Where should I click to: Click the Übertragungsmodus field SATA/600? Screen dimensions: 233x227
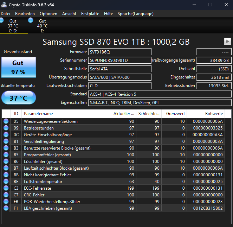click(120, 77)
